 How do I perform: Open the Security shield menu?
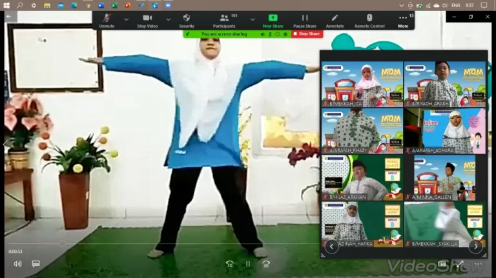(187, 21)
